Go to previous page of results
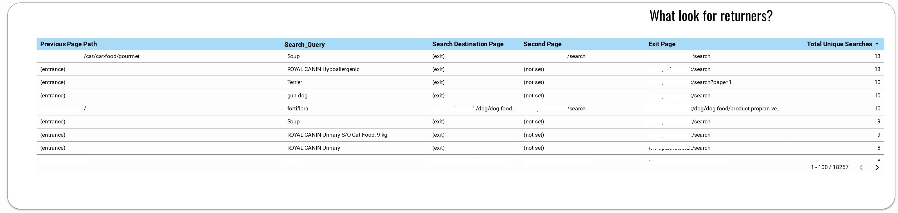 point(861,168)
